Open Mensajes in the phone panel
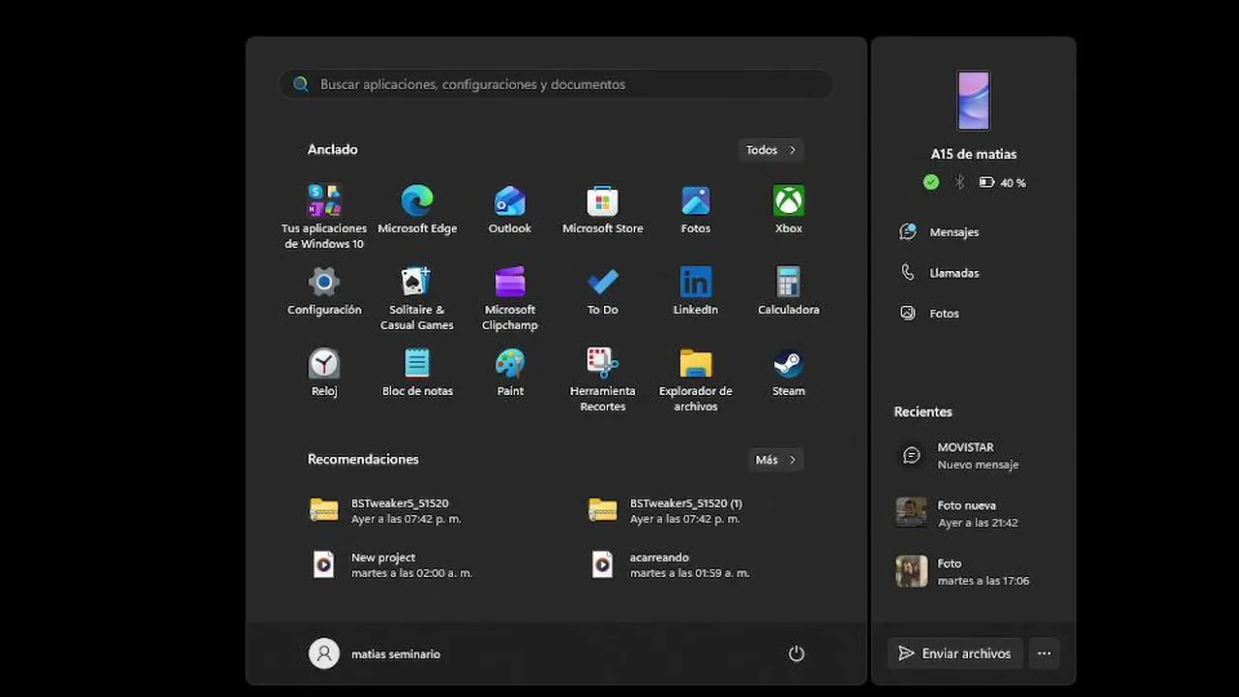 point(939,232)
